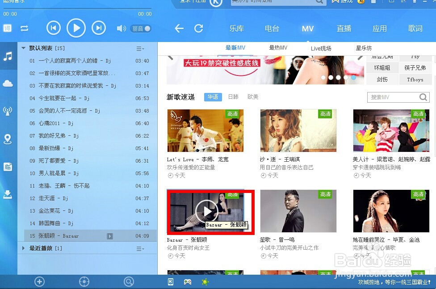The image size is (436, 289).
Task: Switch to 最热MV subtab
Action: tap(278, 48)
